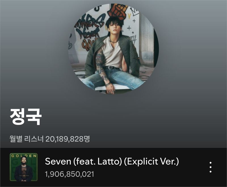Click the three-dot menu icon
The width and height of the screenshot is (227, 187).
(x=211, y=167)
